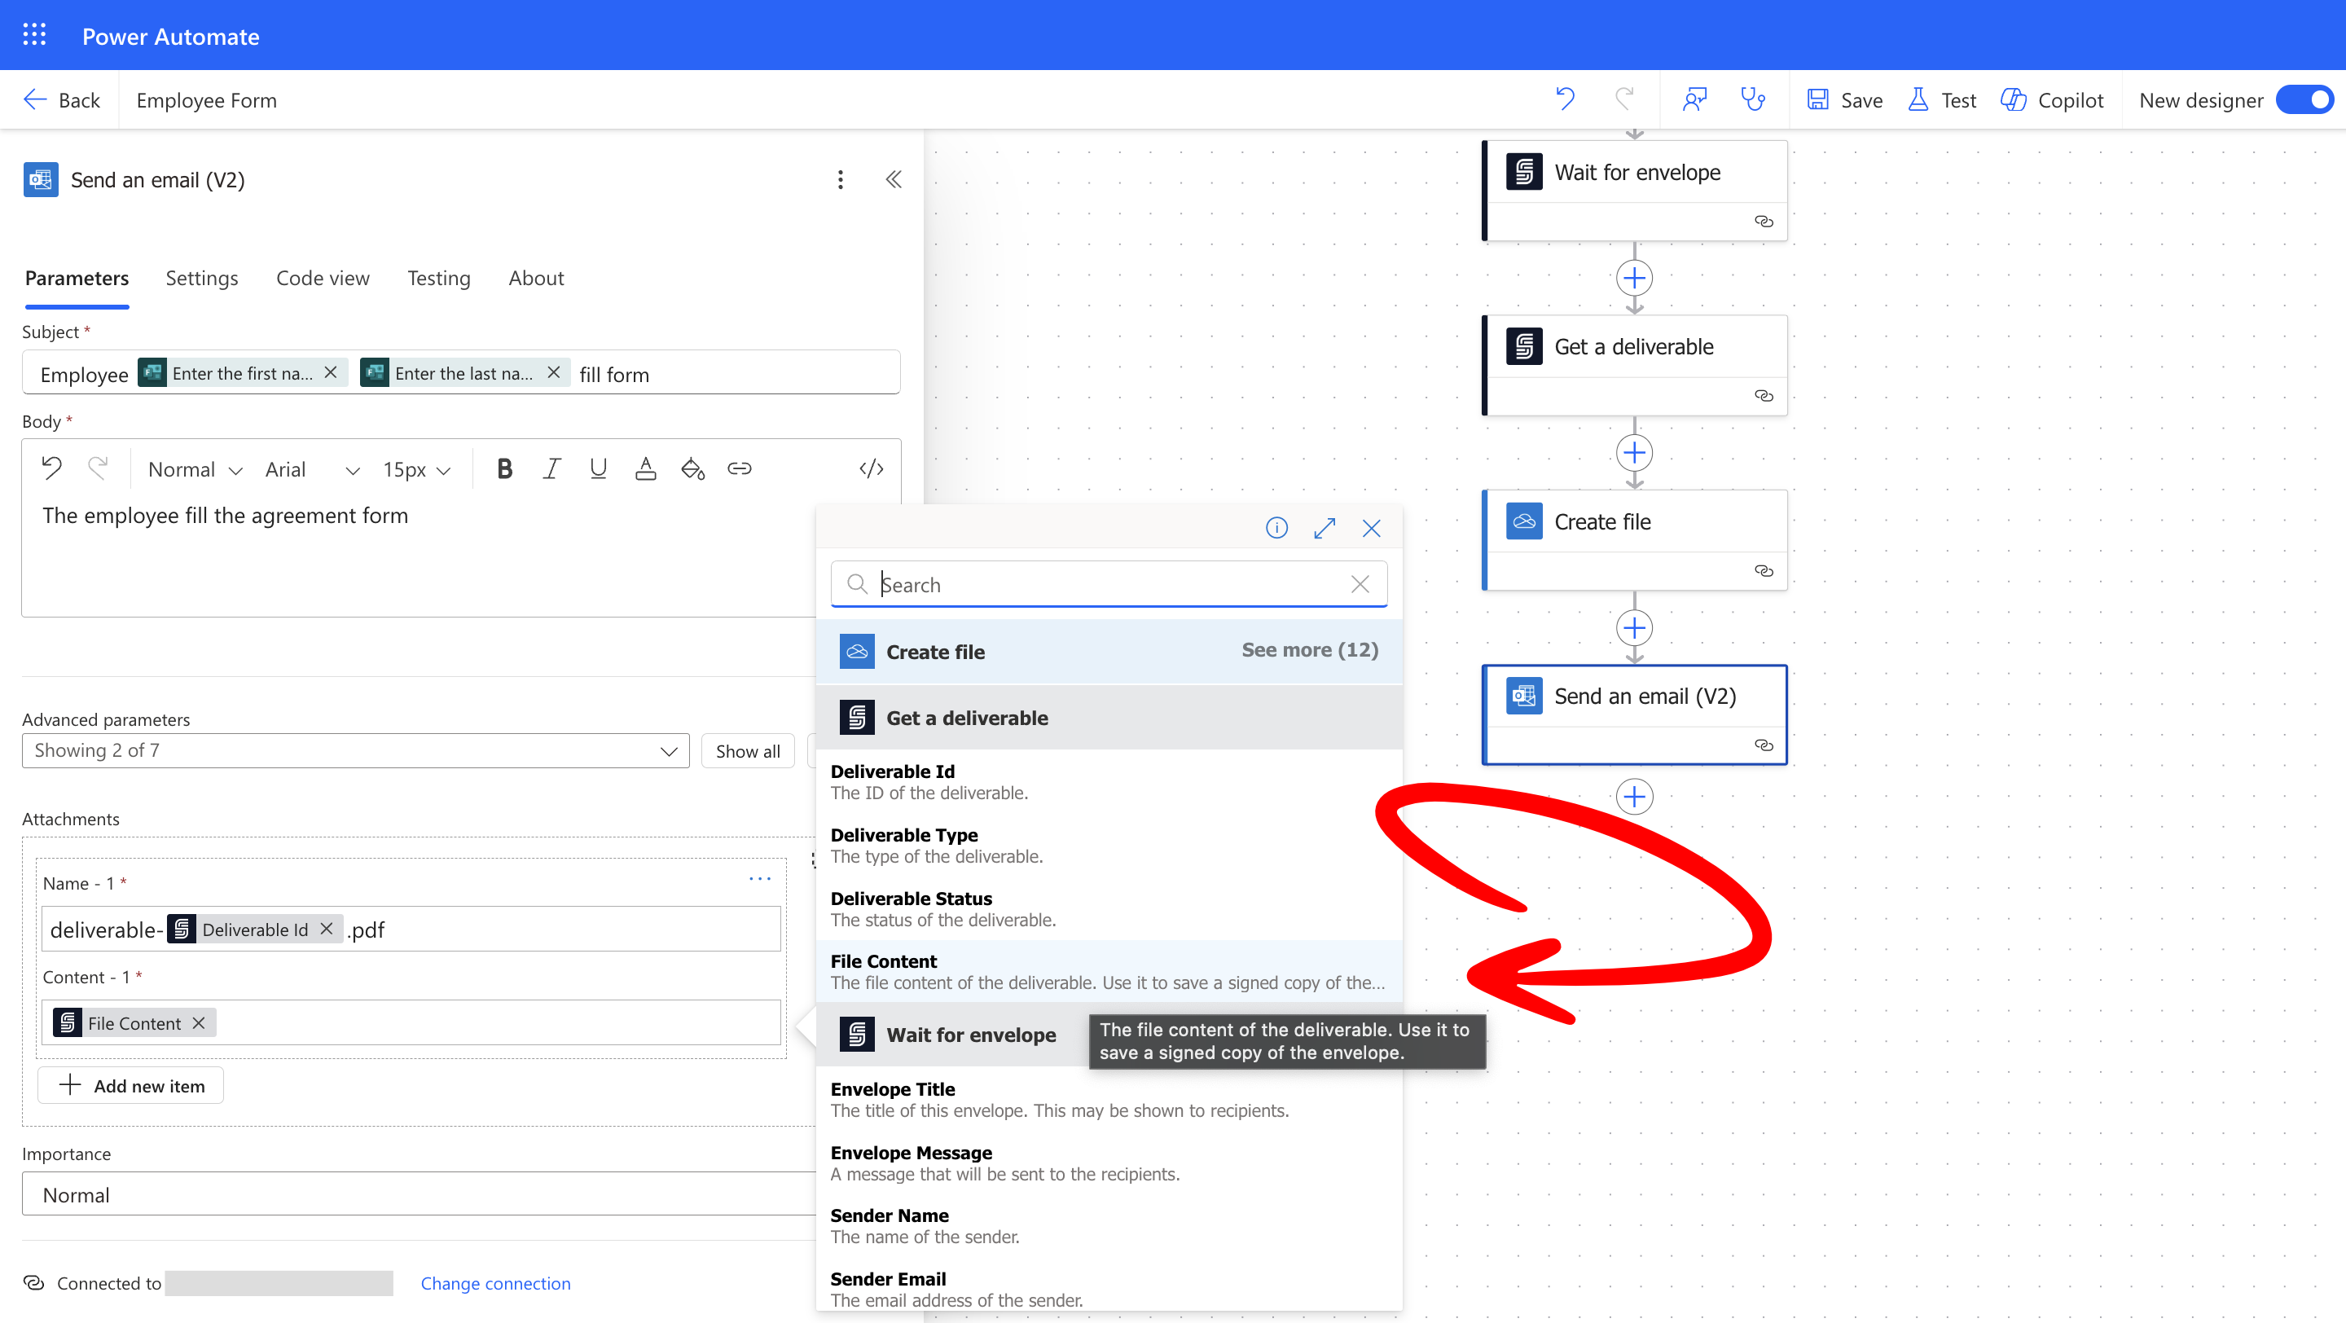
Task: Click the app launcher waffle icon
Action: [x=34, y=36]
